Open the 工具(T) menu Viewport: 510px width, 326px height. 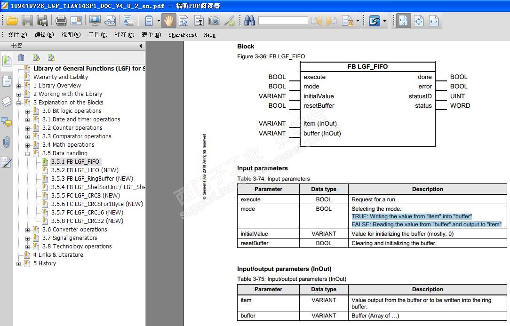click(98, 35)
